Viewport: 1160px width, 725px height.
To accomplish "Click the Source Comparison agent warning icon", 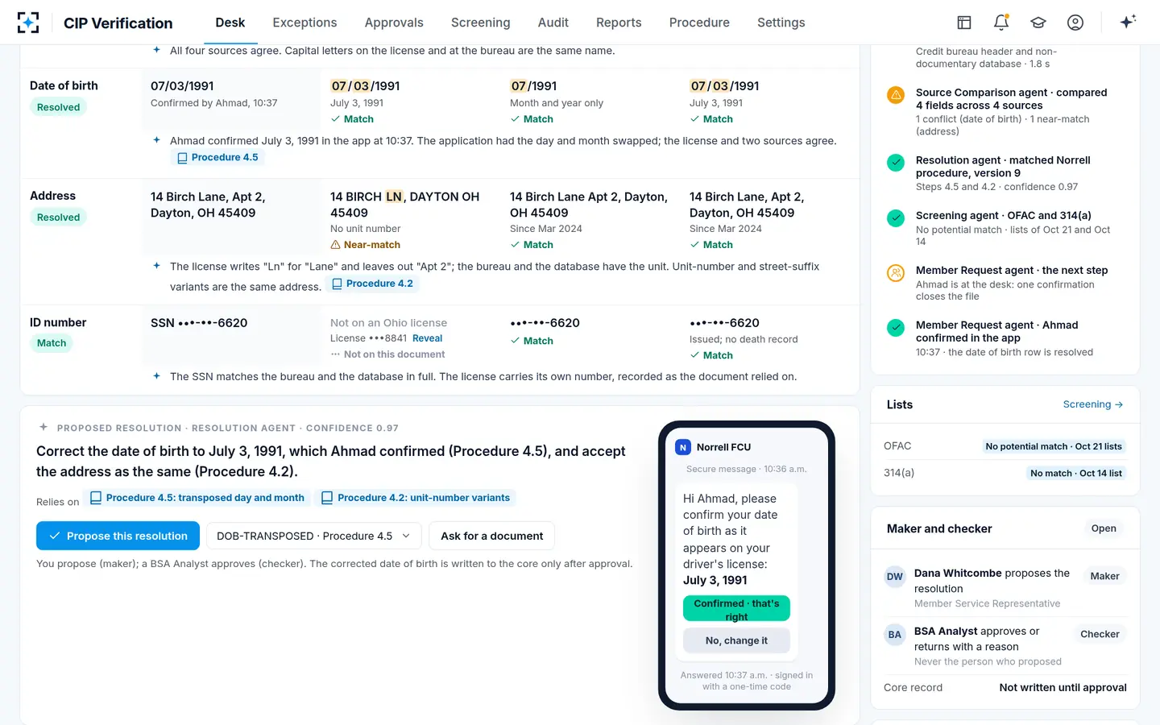I will pyautogui.click(x=896, y=94).
